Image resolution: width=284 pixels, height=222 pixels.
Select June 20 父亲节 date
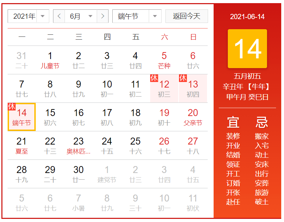[x=193, y=117]
